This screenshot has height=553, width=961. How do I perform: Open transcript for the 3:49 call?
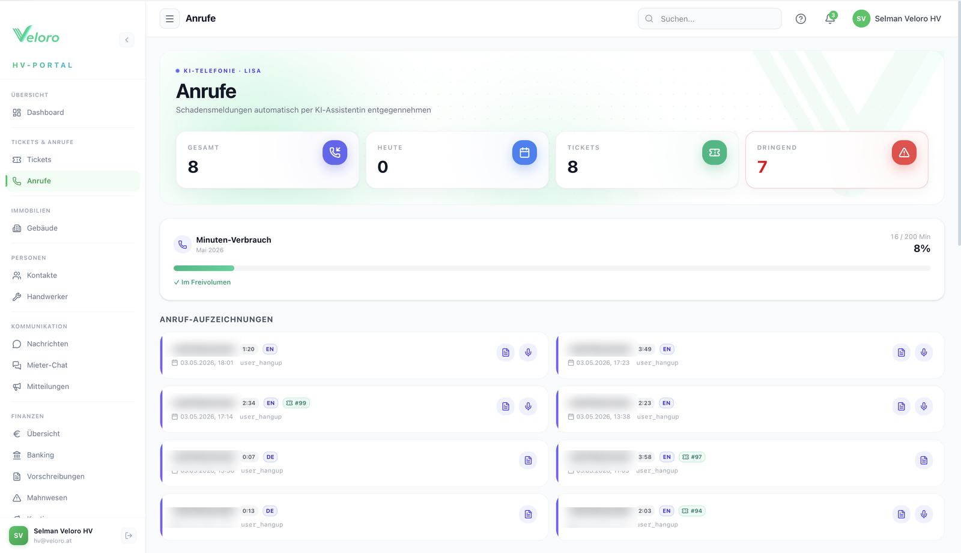click(902, 352)
